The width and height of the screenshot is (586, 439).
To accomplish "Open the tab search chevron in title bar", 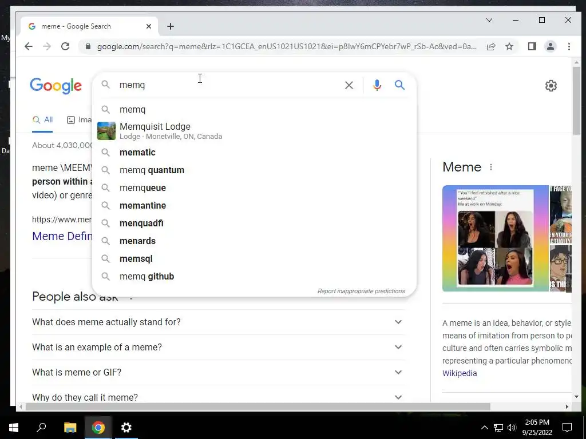I will 489,20.
